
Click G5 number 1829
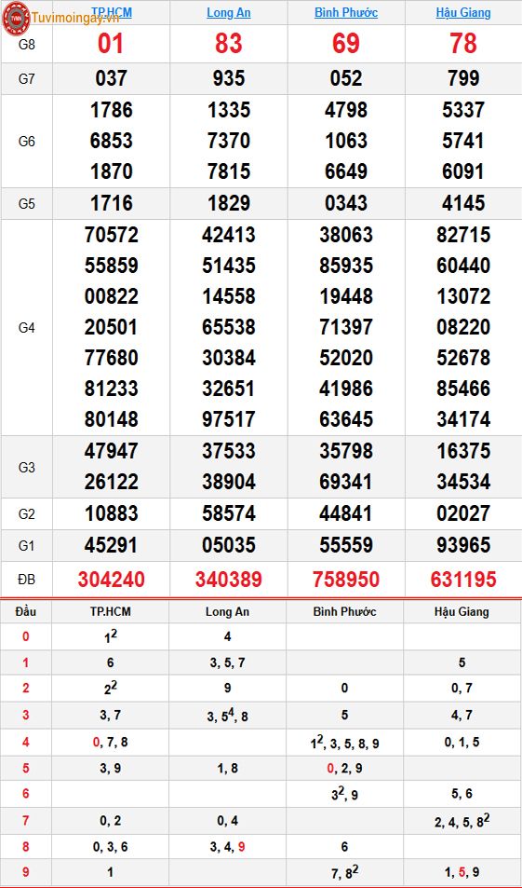(x=229, y=203)
